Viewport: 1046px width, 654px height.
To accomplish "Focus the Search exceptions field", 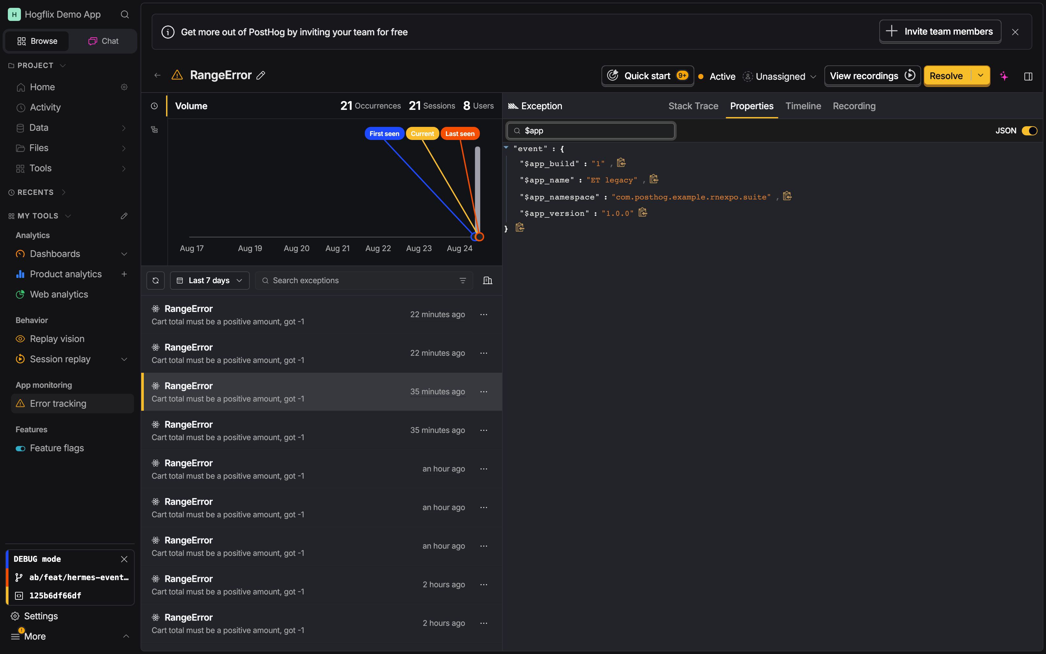I will [x=364, y=281].
